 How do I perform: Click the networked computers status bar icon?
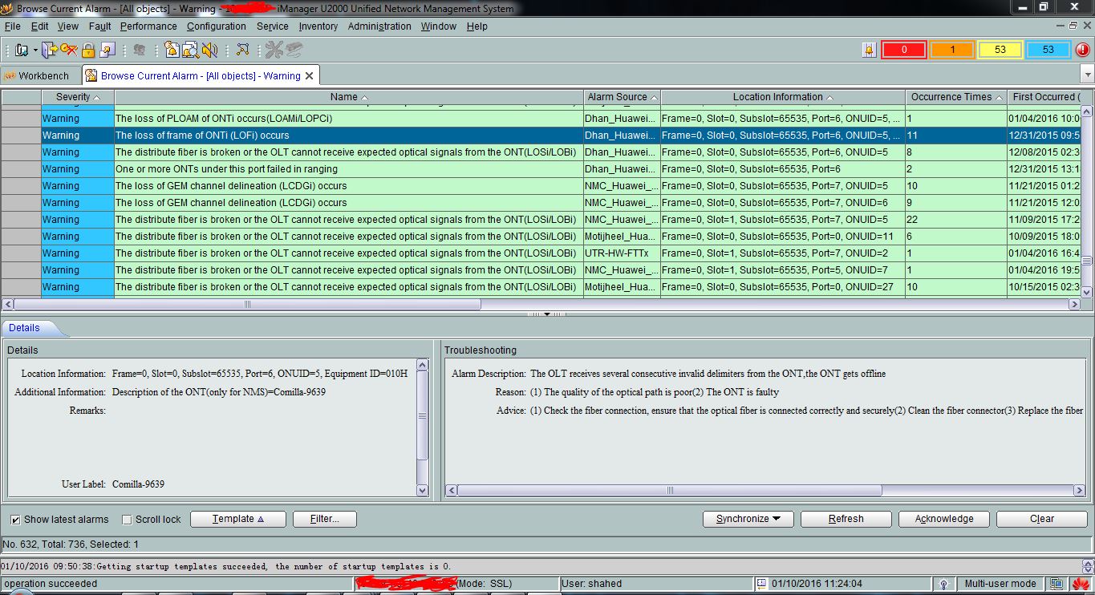tap(1057, 584)
